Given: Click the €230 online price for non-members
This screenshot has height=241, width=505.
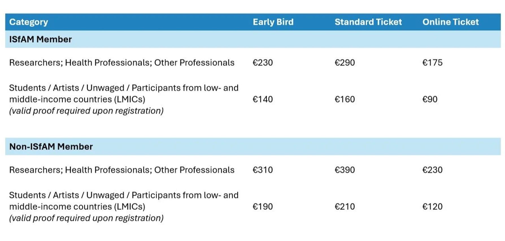Looking at the screenshot, I should (432, 170).
